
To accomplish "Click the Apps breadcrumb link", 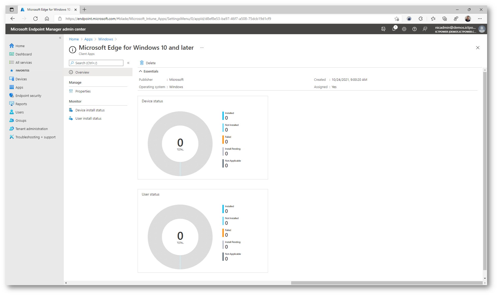I will click(x=88, y=39).
